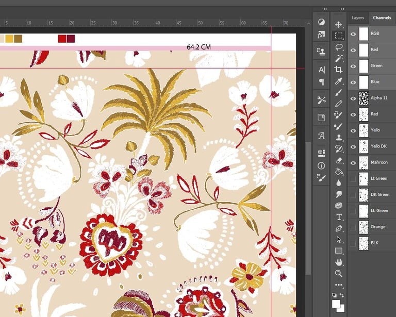Image resolution: width=396 pixels, height=317 pixels.
Task: Select the Eyedropper tool
Action: 338,81
